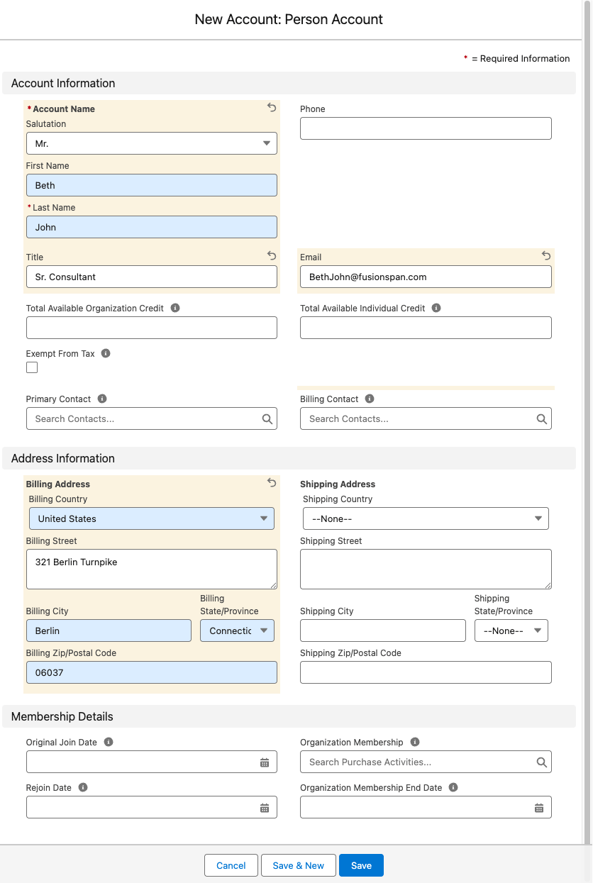593x883 pixels.
Task: Focus the Total Available Individual Credit field
Action: pyautogui.click(x=426, y=328)
